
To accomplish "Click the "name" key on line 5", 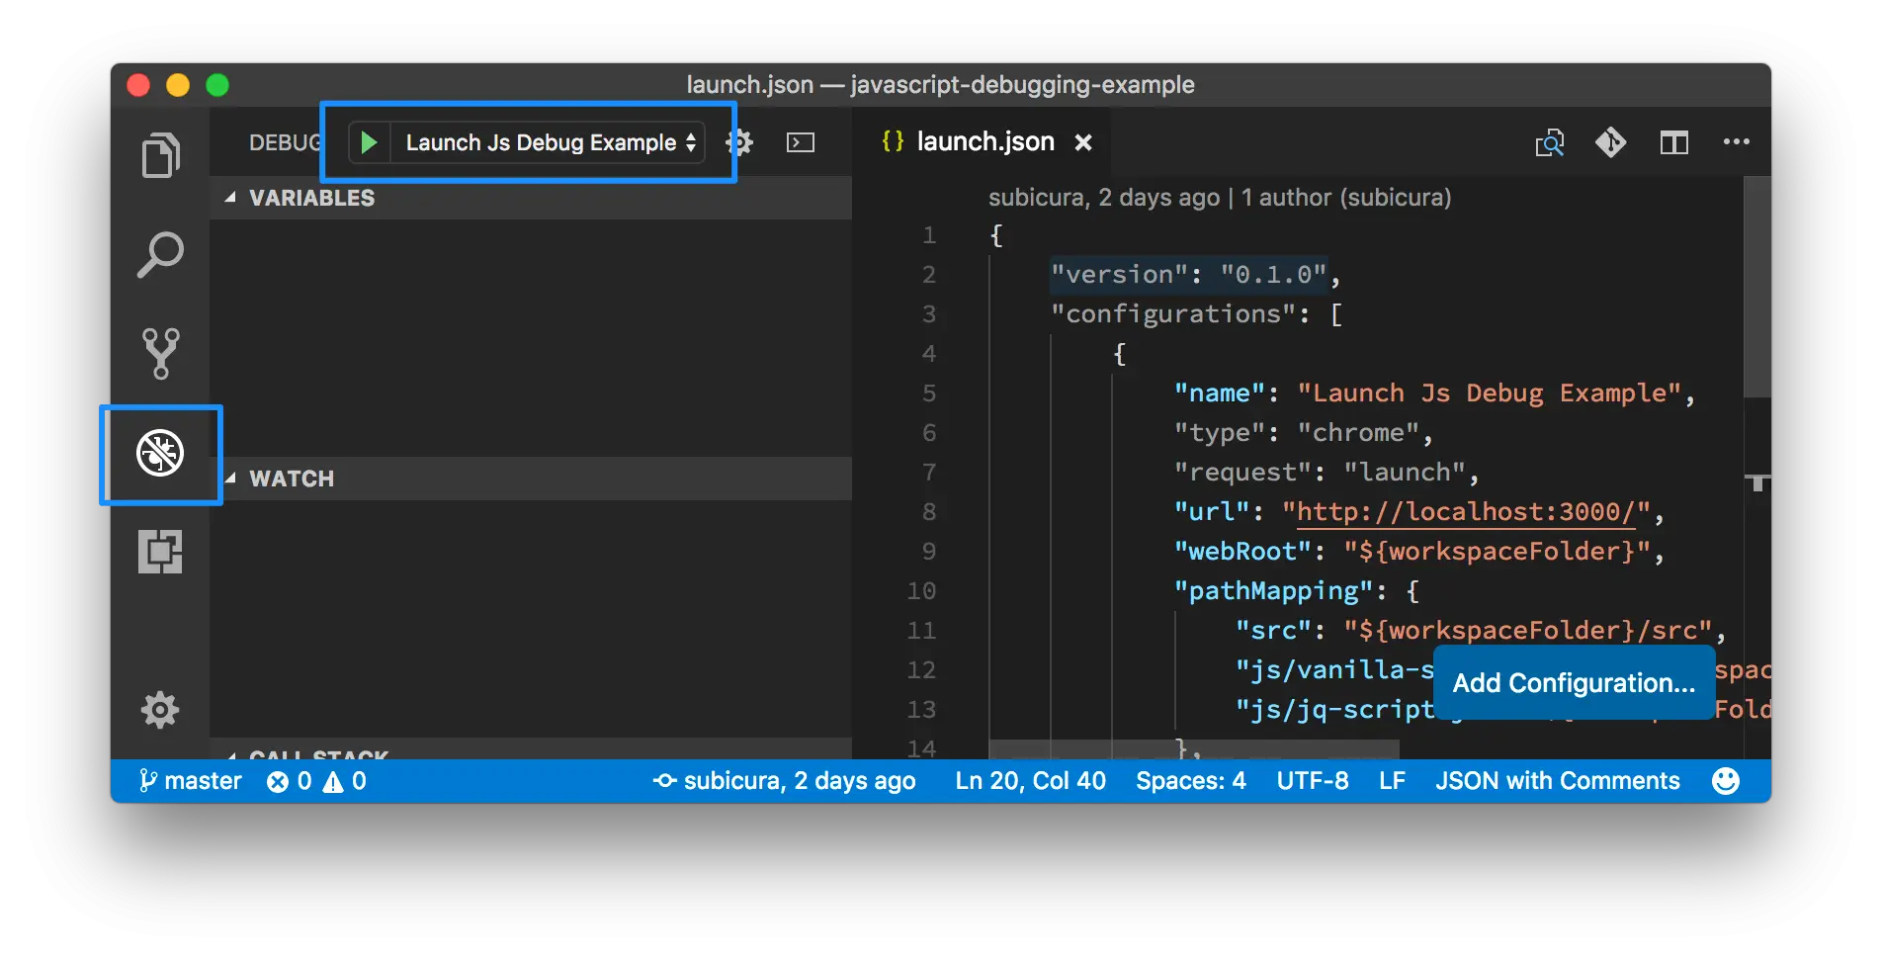I will (1219, 393).
